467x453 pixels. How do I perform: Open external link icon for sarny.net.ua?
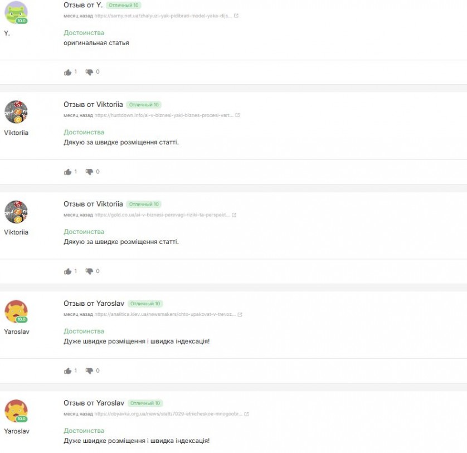click(x=236, y=16)
